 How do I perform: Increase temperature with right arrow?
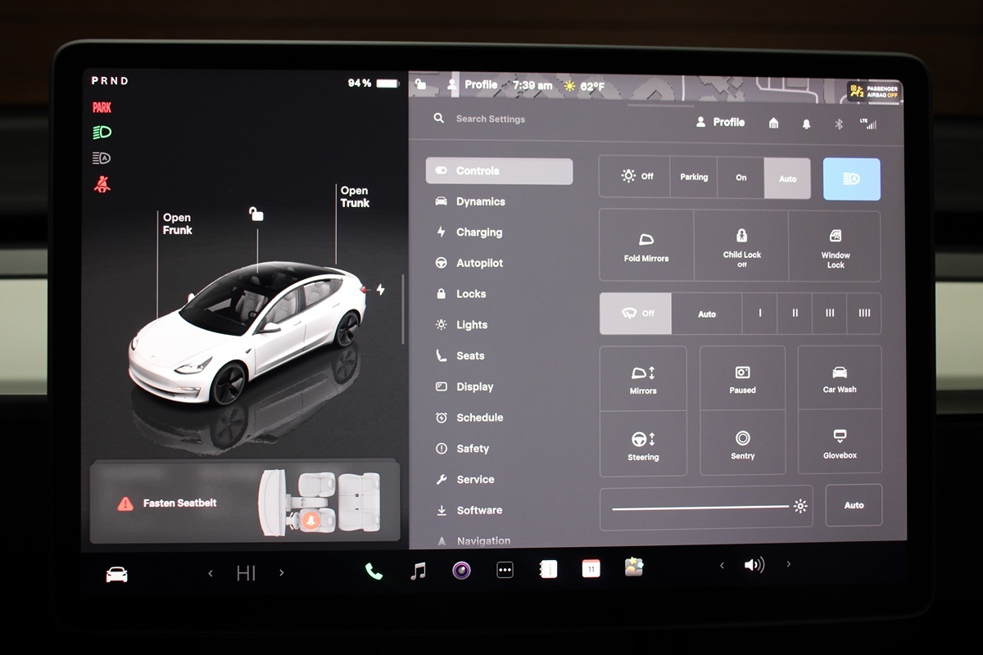282,573
